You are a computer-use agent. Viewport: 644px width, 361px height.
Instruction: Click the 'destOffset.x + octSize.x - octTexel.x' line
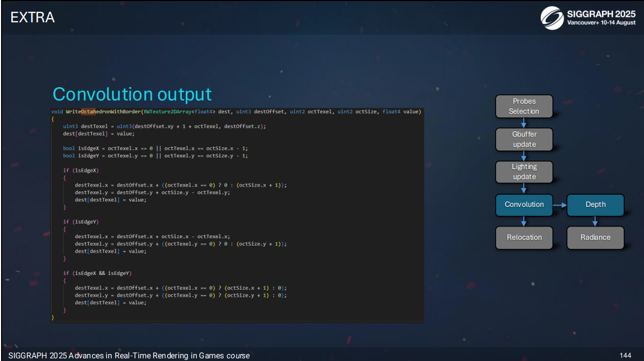[152, 237]
